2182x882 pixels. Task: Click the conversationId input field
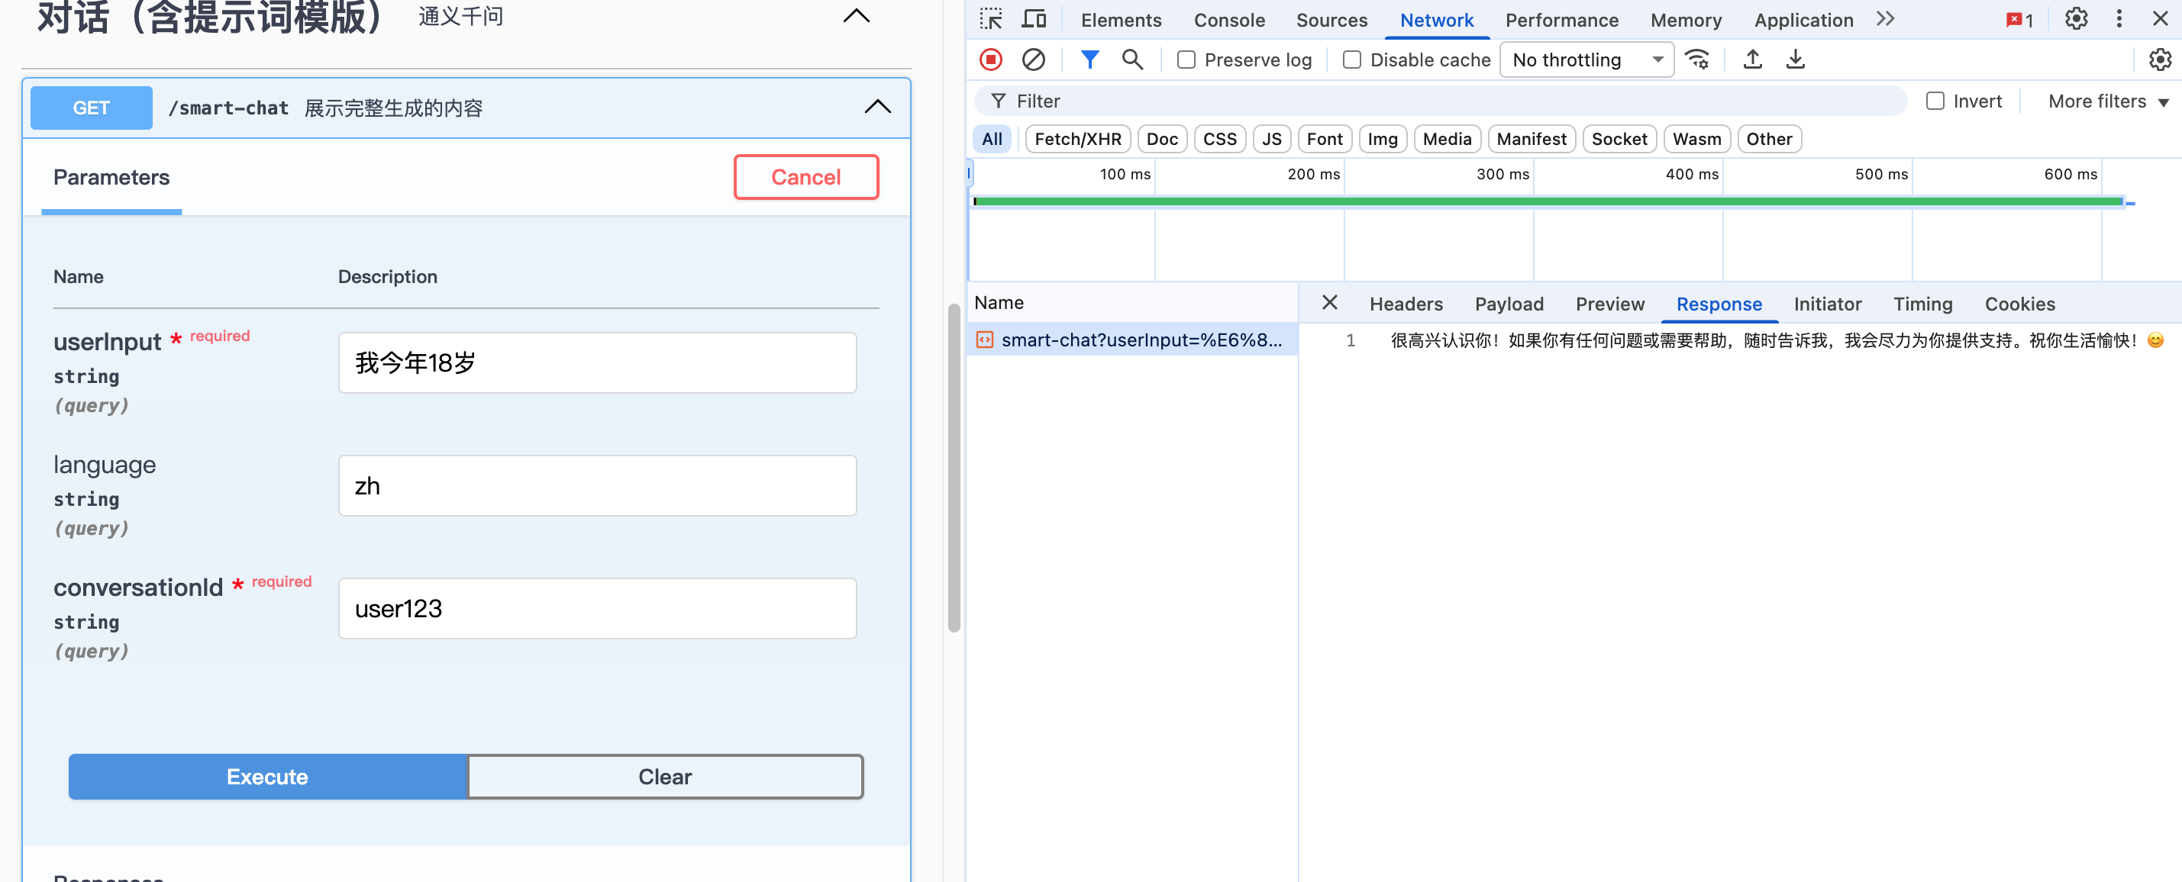tap(596, 609)
